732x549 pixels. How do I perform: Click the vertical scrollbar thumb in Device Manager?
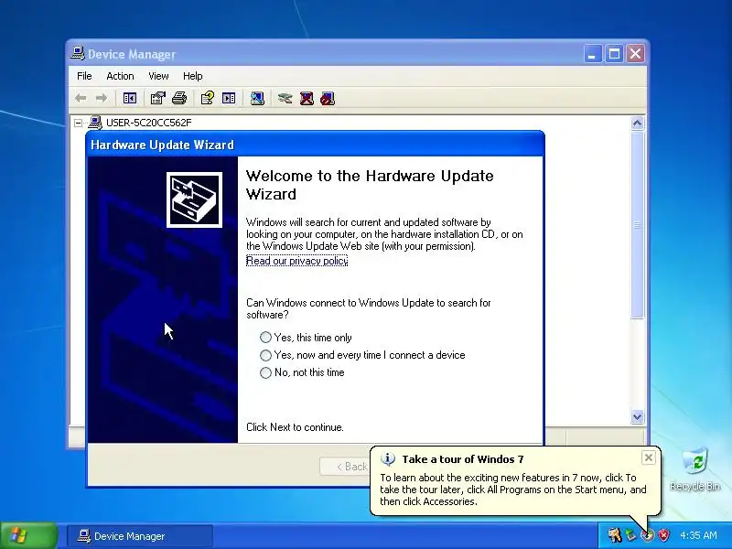[x=637, y=225]
